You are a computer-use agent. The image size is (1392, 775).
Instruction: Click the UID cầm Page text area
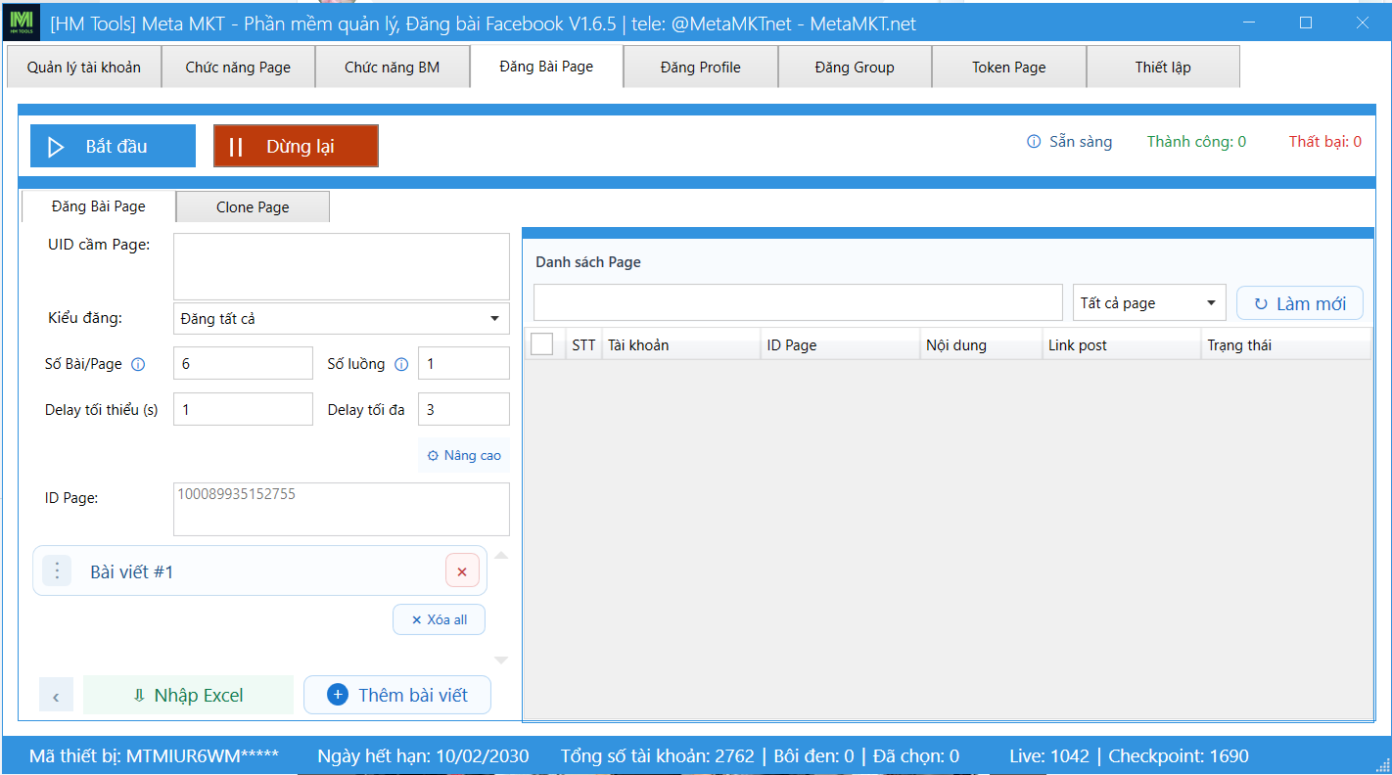342,266
